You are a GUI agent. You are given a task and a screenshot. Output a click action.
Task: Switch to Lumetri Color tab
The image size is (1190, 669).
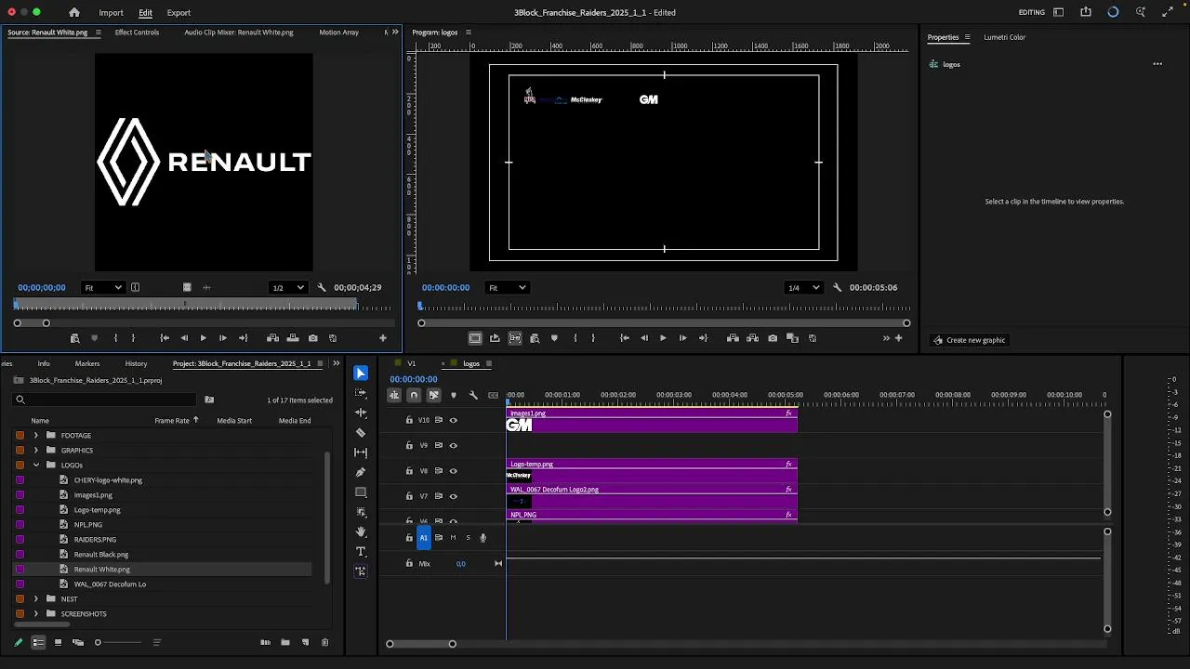[1004, 37]
